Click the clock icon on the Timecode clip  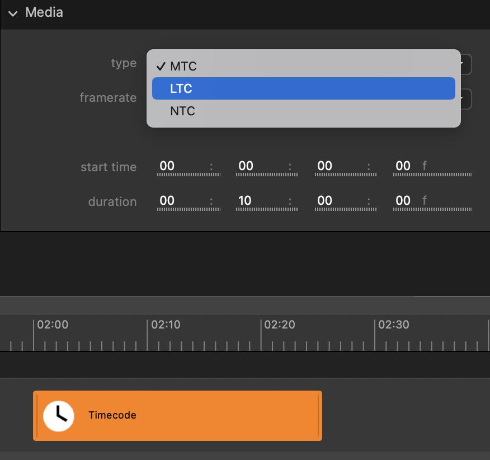point(59,416)
